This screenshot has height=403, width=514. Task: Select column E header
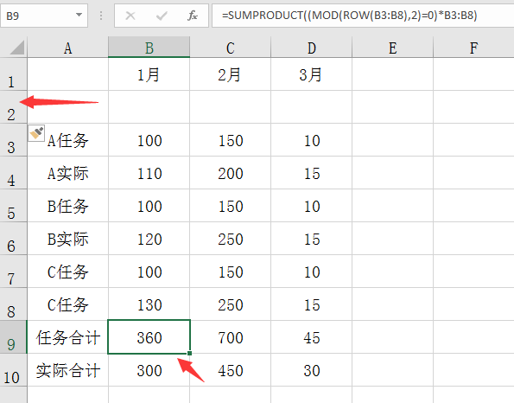393,48
